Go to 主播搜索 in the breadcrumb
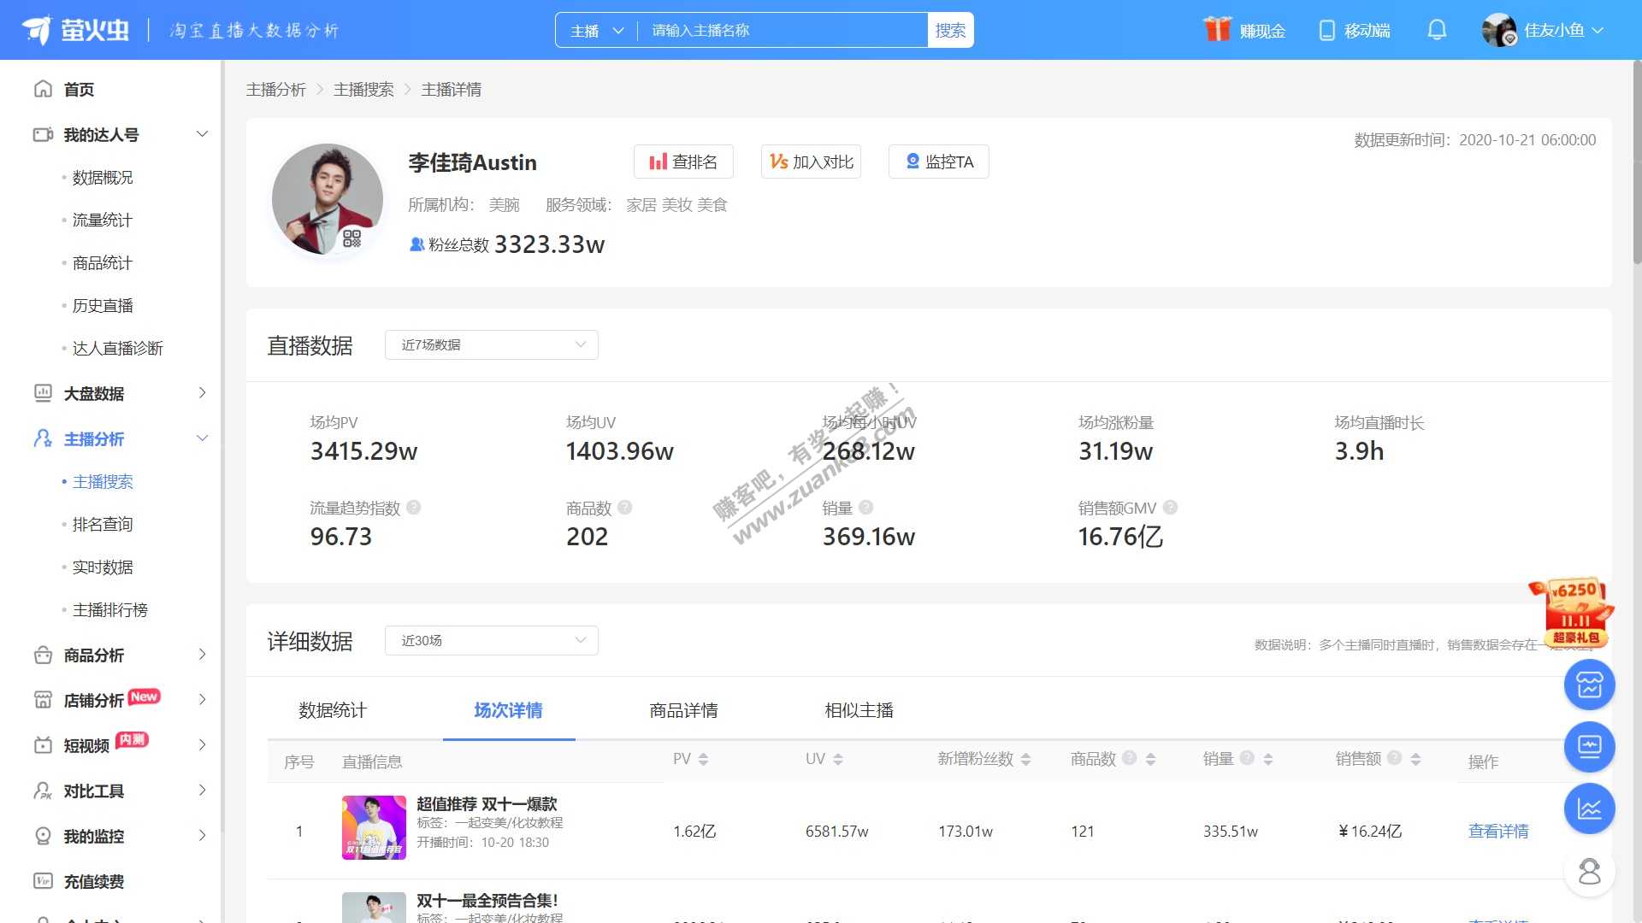This screenshot has height=923, width=1642. 363,90
